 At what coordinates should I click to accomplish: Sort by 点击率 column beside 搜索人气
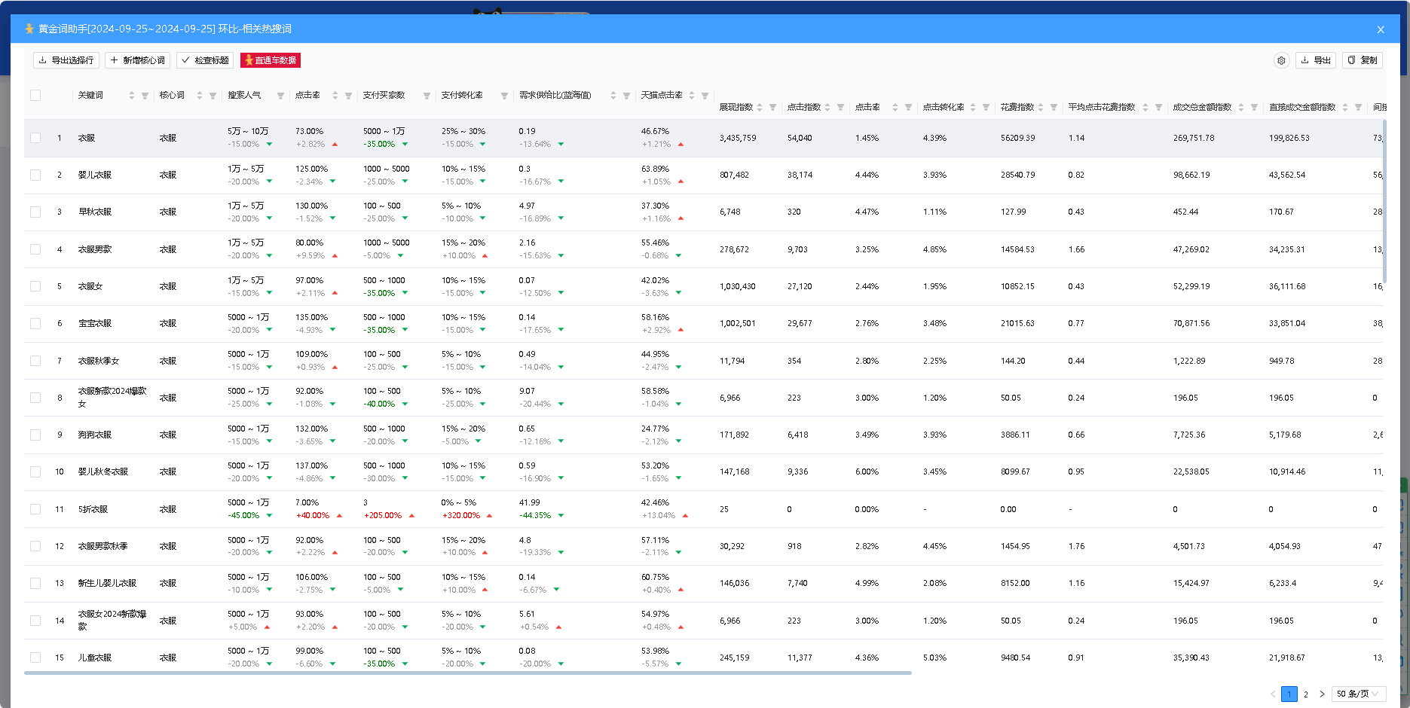click(x=335, y=96)
